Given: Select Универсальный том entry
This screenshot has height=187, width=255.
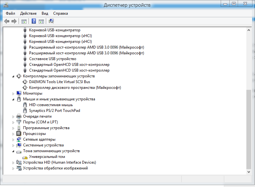Looking at the screenshot, I should click(47, 157).
